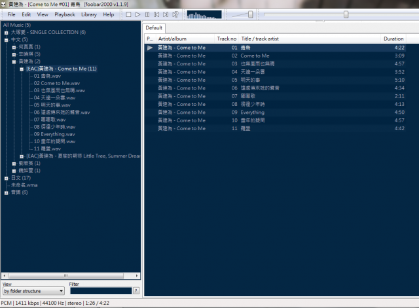This screenshot has width=419, height=308.
Task: Click the filter help '?' button
Action: point(136,291)
